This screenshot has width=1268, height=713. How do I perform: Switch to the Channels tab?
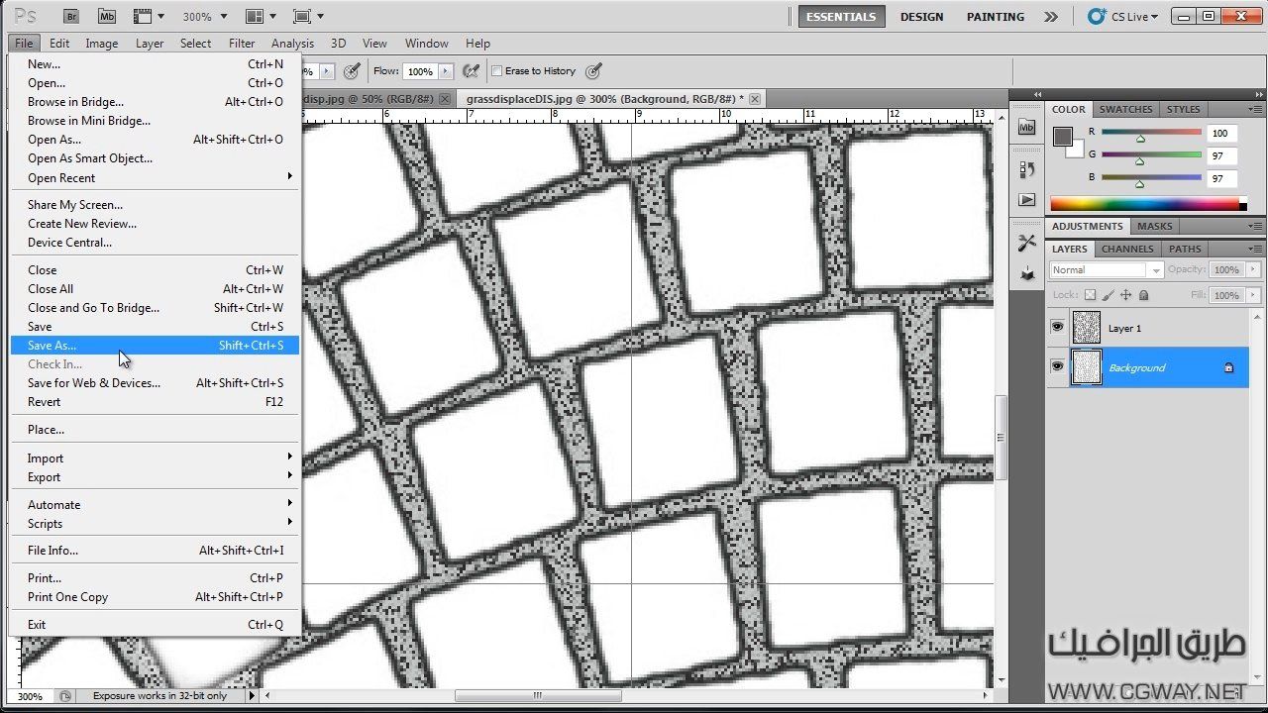[1127, 249]
